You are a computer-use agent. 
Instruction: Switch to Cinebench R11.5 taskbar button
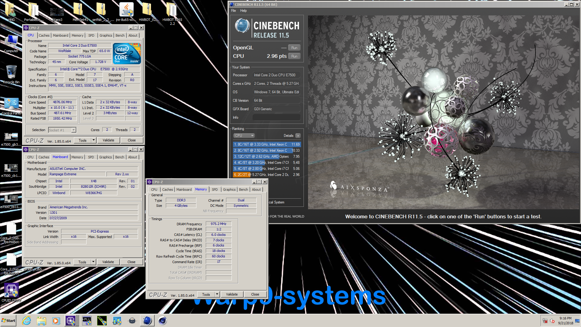coord(147,321)
